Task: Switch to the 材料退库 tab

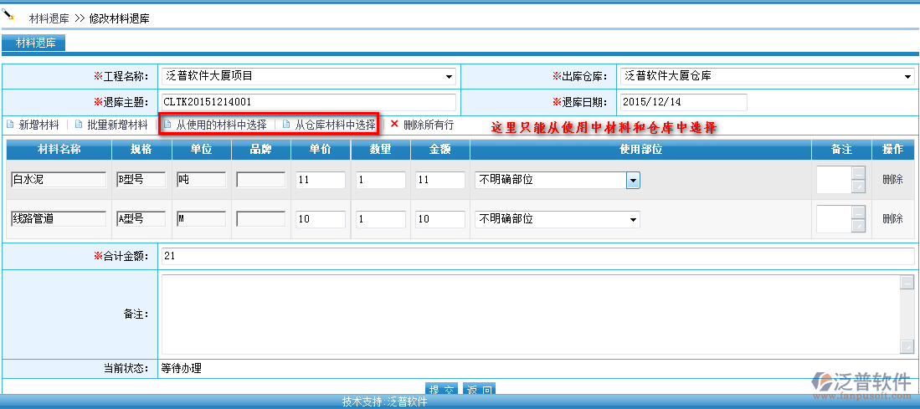Action: tap(34, 43)
